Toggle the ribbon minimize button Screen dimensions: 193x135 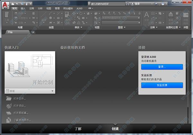(x=90, y=8)
